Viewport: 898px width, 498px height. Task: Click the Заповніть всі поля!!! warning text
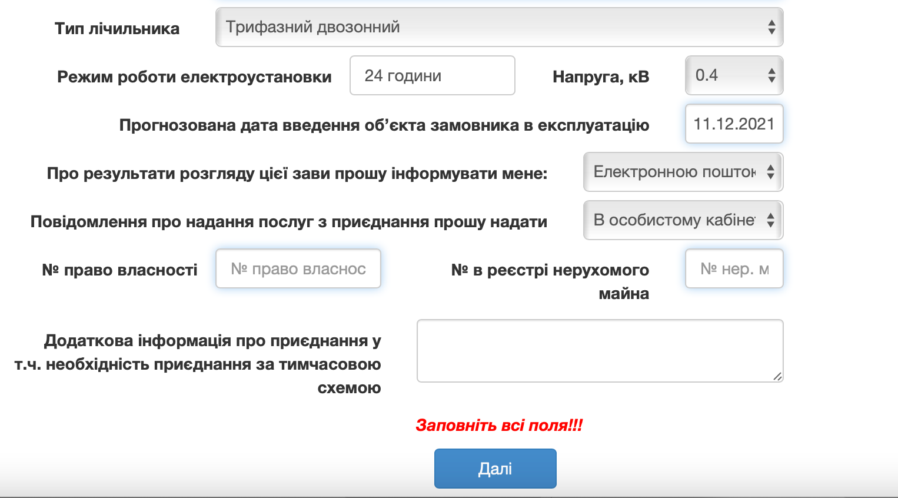coord(499,425)
